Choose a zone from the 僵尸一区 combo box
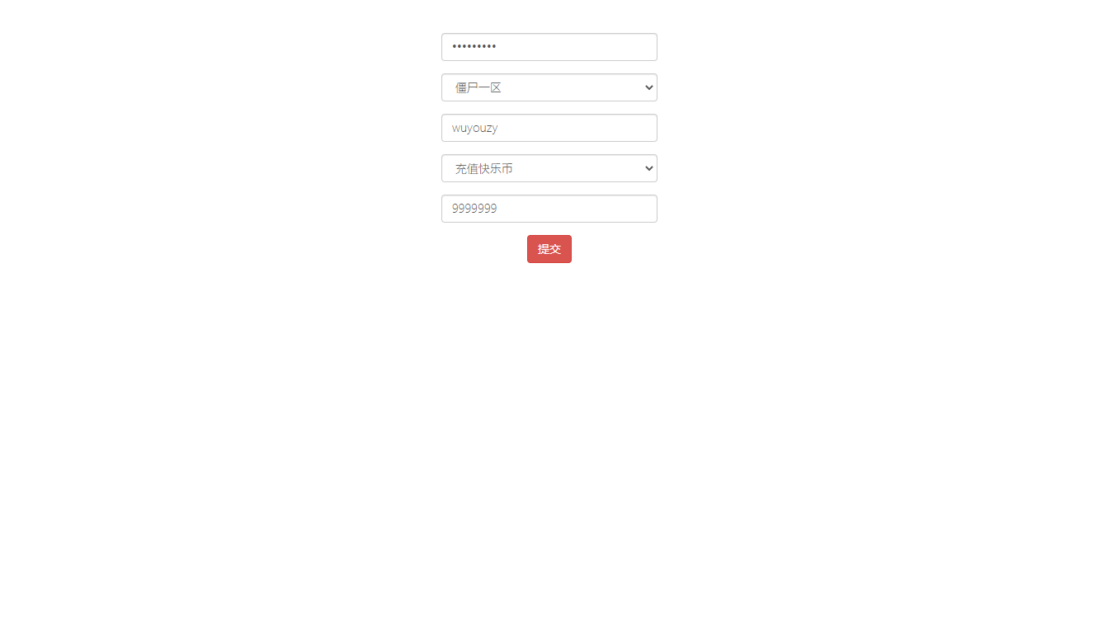This screenshot has height=630, width=1103. (549, 87)
